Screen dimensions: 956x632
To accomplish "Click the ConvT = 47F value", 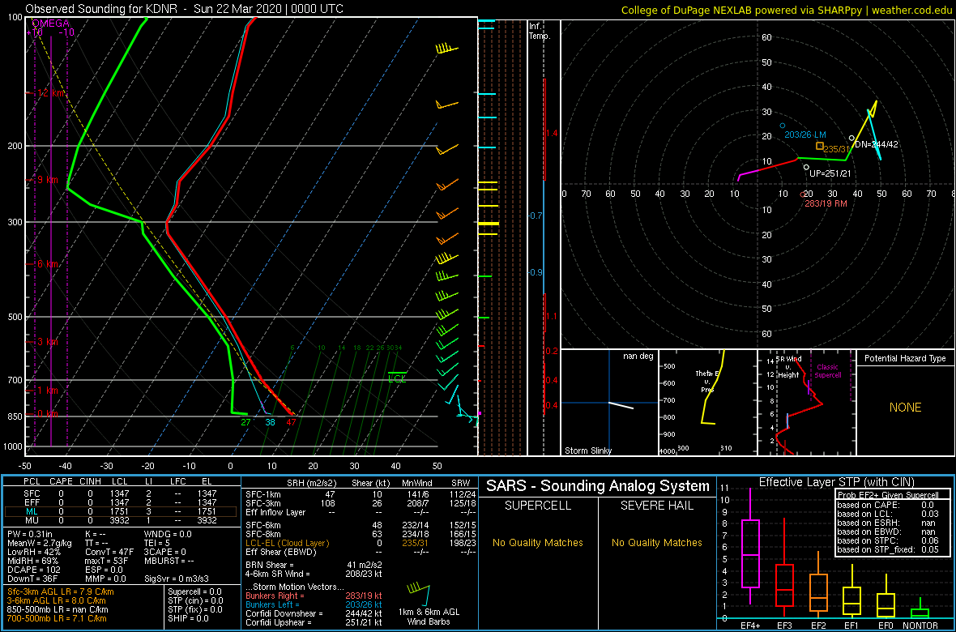I will 111,553.
